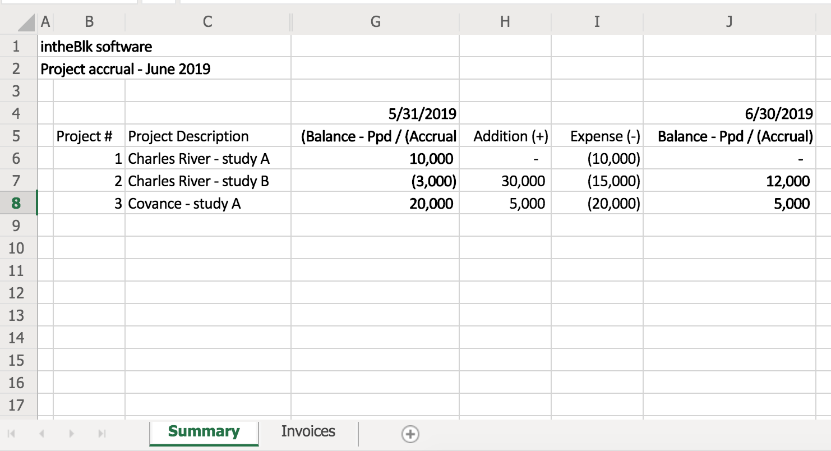831x451 pixels.
Task: Click project number 1 cell
Action: pyautogui.click(x=89, y=158)
